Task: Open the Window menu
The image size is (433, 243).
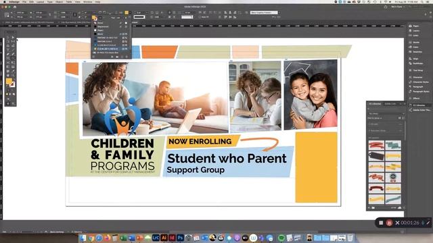Action: (88, 1)
